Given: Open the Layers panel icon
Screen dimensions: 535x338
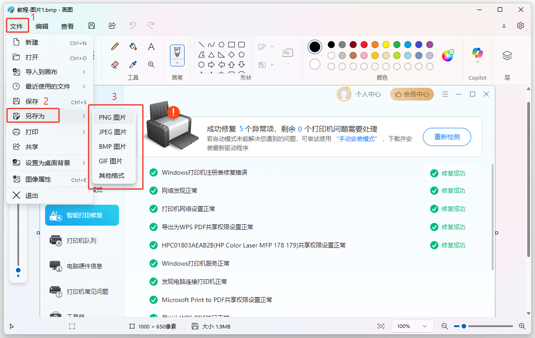Looking at the screenshot, I should pos(507,55).
